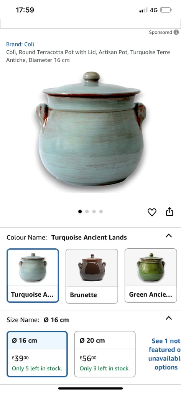Tap the heart wishlist icon
The width and height of the screenshot is (181, 393).
click(x=152, y=212)
